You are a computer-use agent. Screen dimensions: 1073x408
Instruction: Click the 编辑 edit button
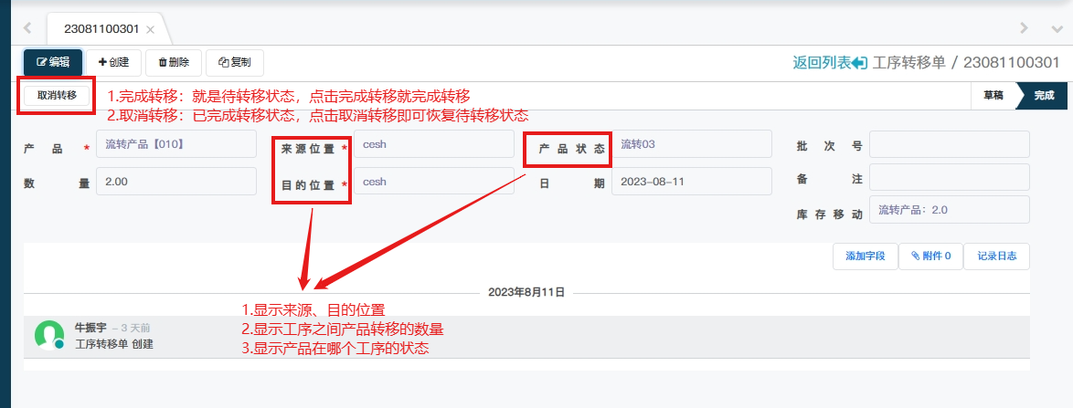click(53, 62)
